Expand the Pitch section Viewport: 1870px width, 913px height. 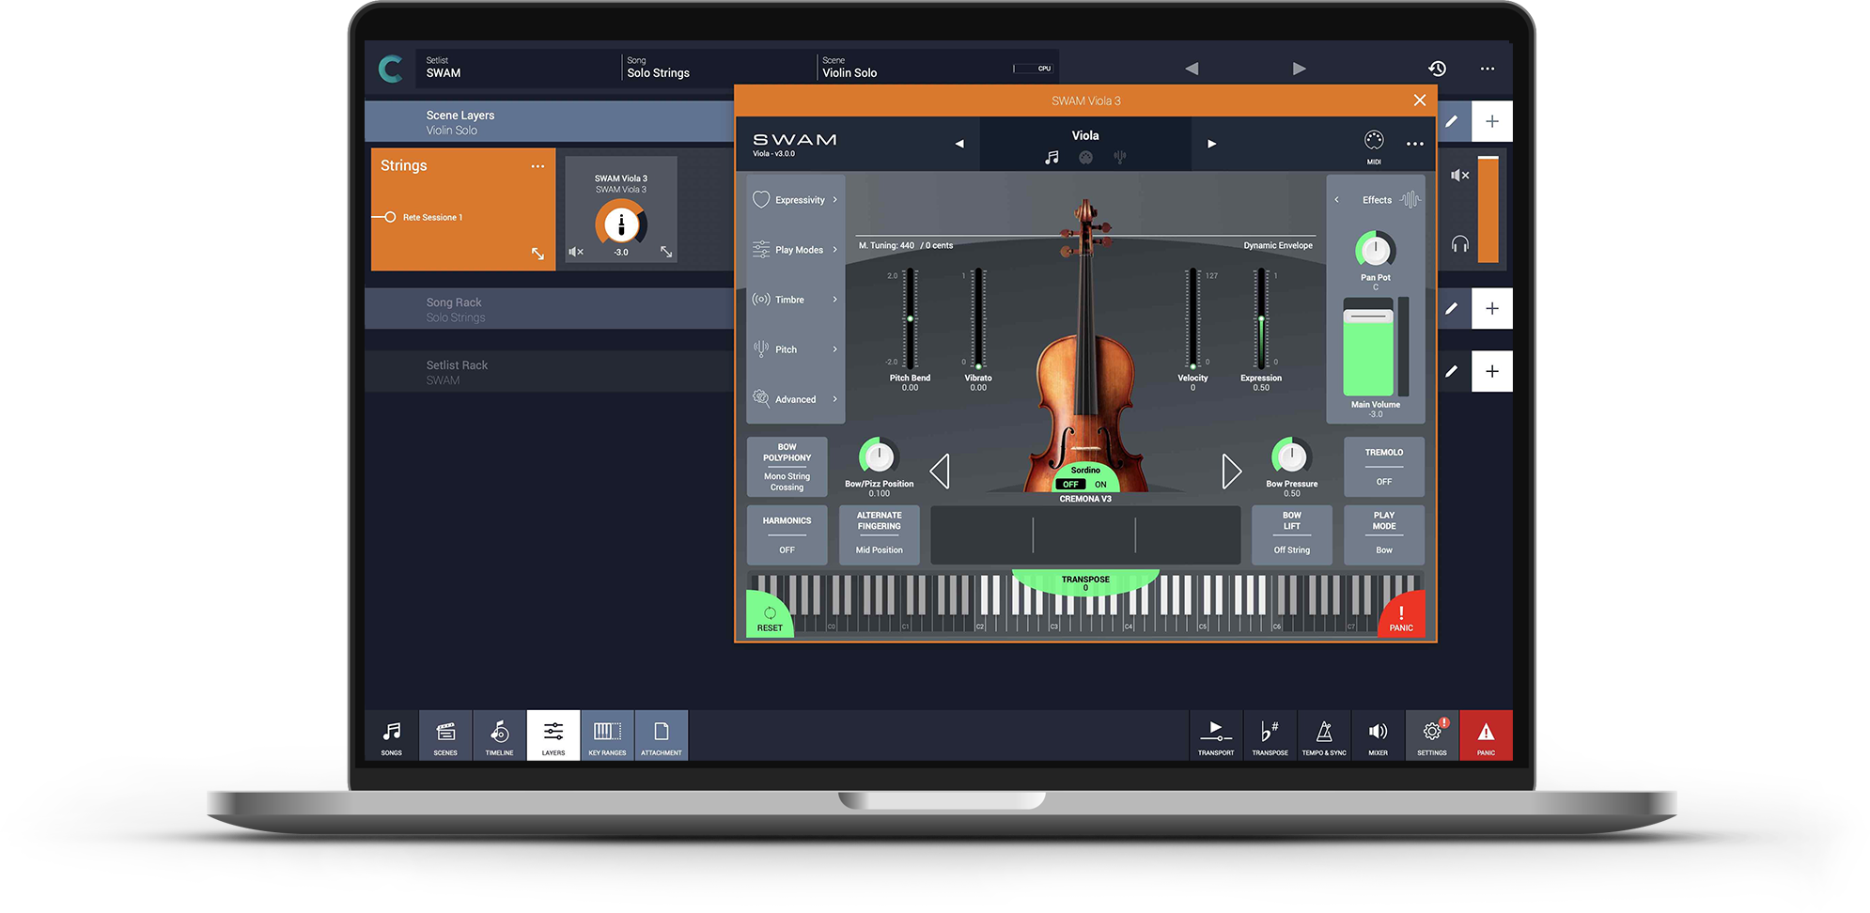tap(796, 349)
